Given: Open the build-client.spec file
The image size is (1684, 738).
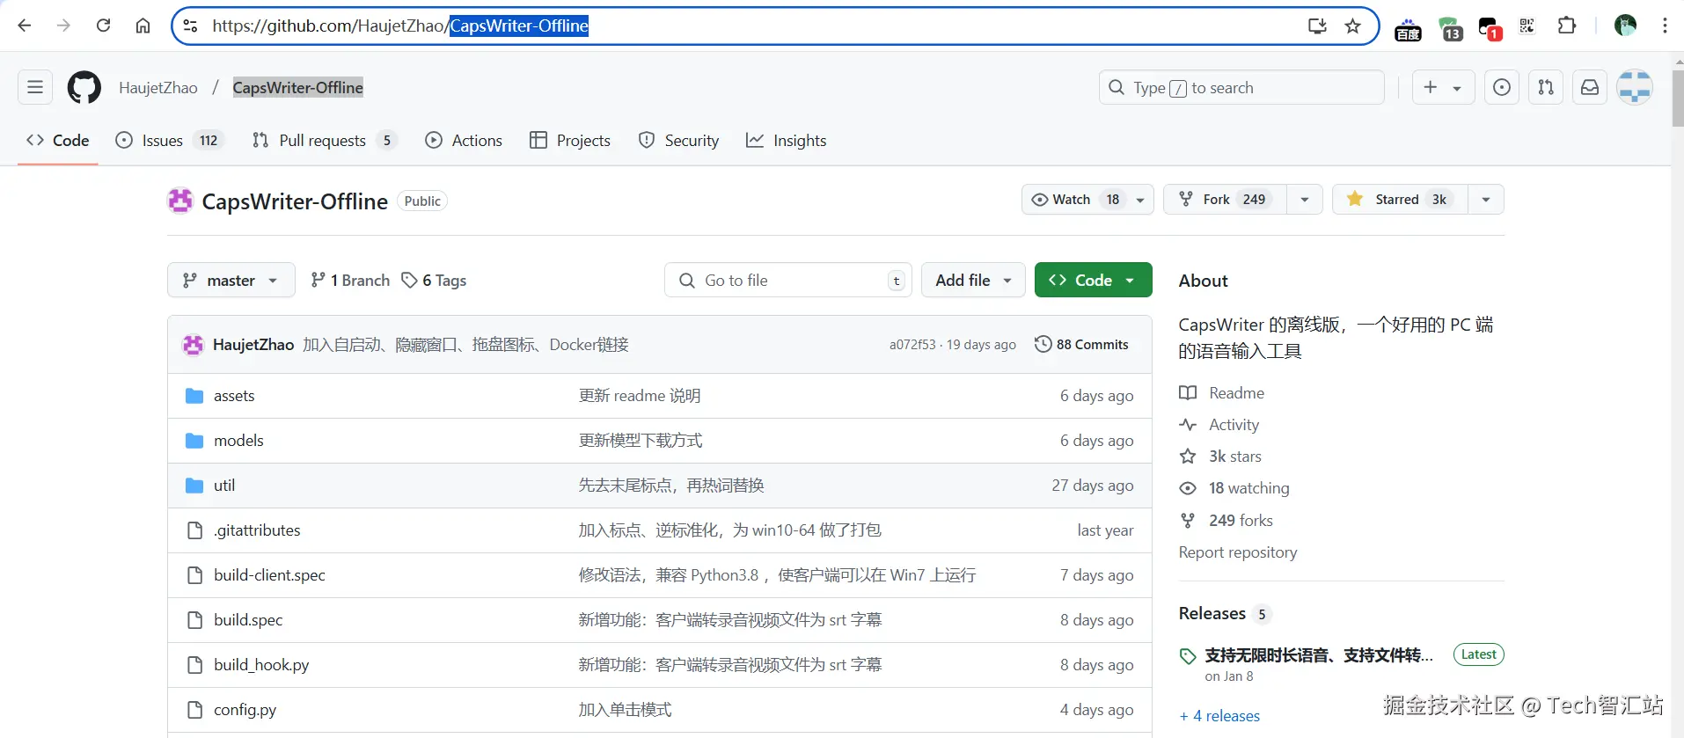Looking at the screenshot, I should pos(269,575).
